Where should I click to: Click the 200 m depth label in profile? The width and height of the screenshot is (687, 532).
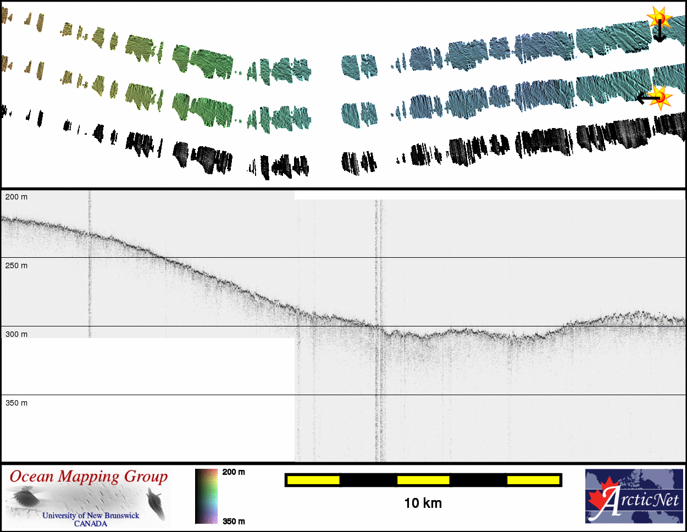16,197
